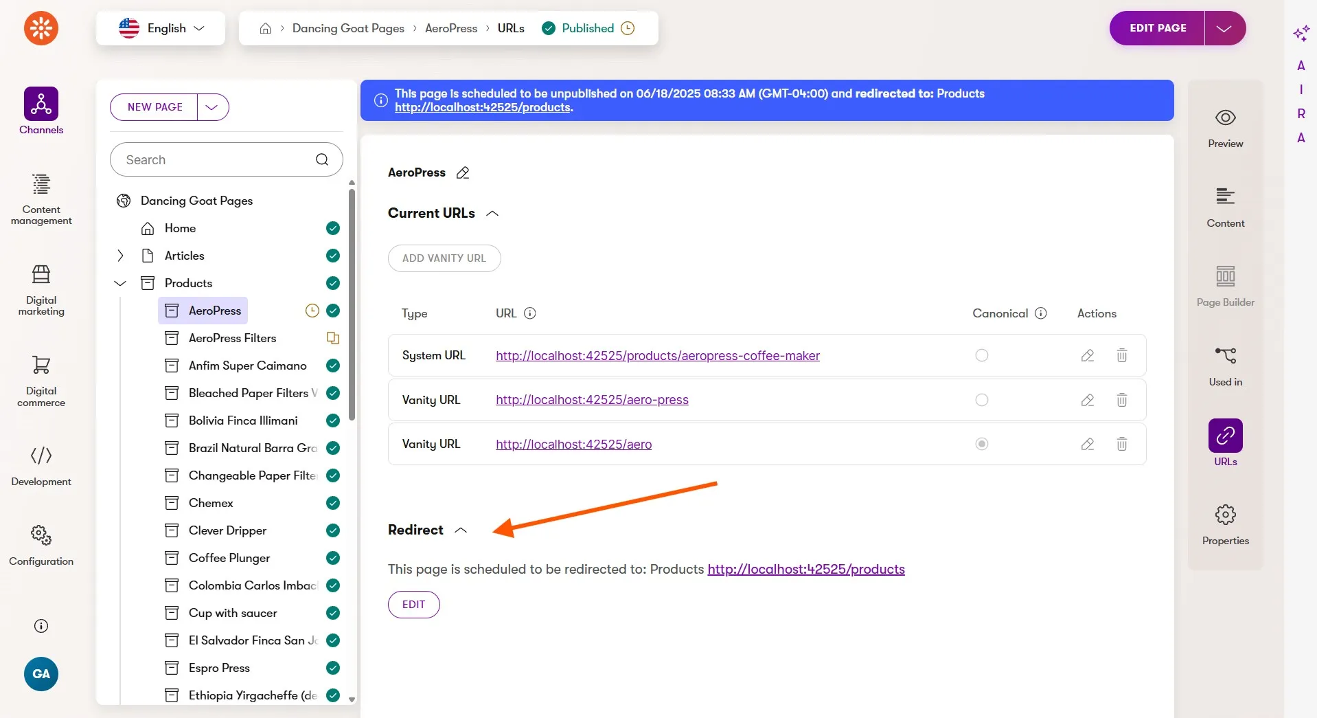Delete the aero-press vanity URL

coord(1122,400)
